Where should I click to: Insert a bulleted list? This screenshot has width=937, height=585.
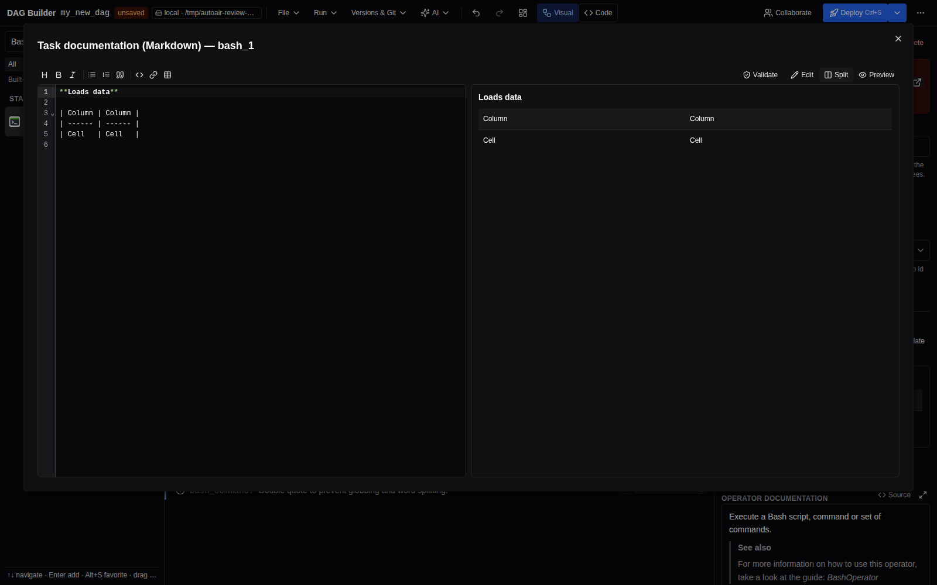coord(92,75)
